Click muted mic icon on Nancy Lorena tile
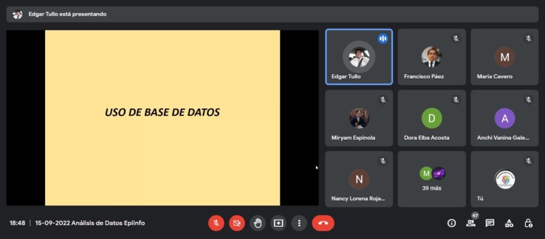The width and height of the screenshot is (545, 239). point(383,161)
